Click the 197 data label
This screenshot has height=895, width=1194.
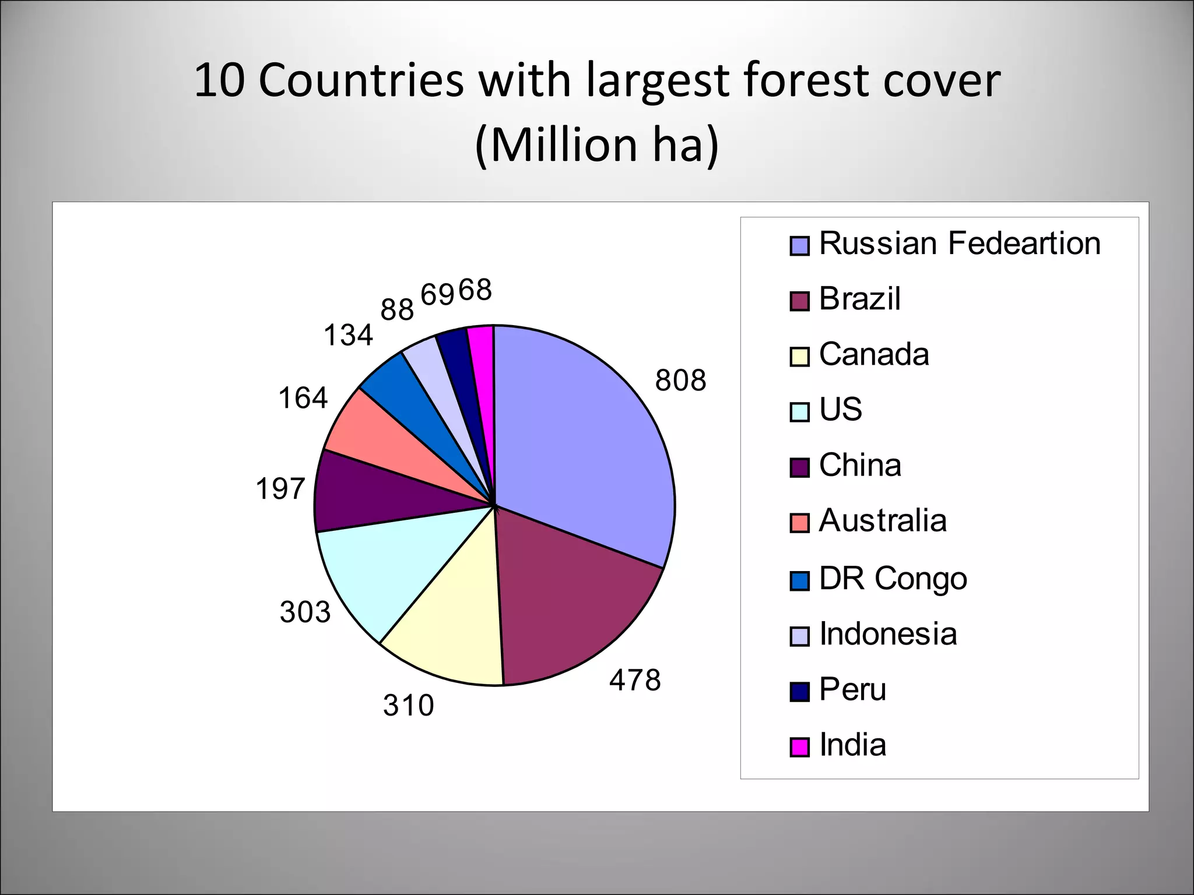click(x=280, y=488)
